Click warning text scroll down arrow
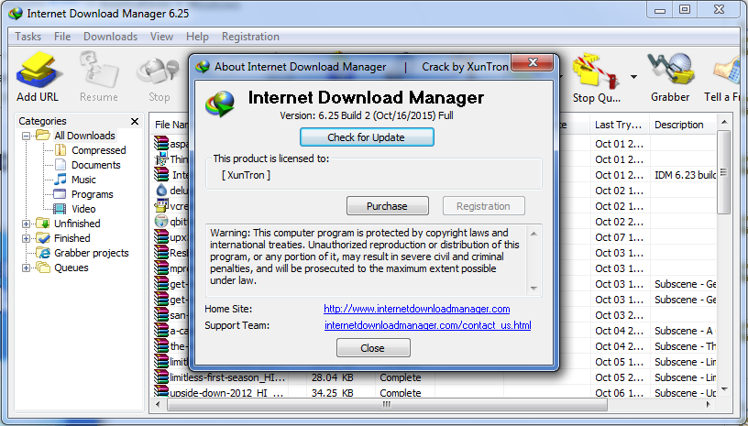The height and width of the screenshot is (426, 748). tap(533, 288)
